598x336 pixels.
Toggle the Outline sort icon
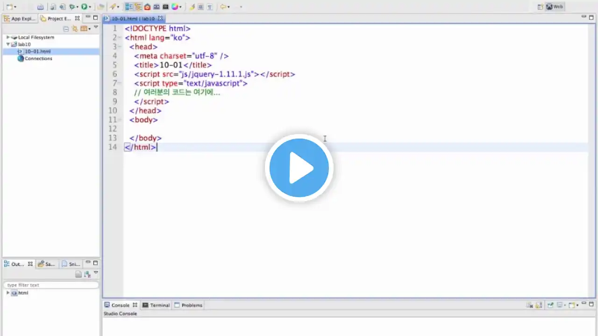tap(87, 274)
